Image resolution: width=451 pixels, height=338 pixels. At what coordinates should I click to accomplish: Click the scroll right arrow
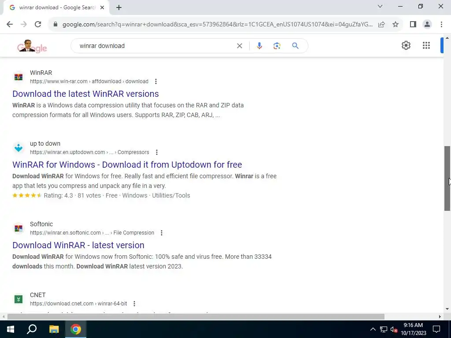coord(440,317)
